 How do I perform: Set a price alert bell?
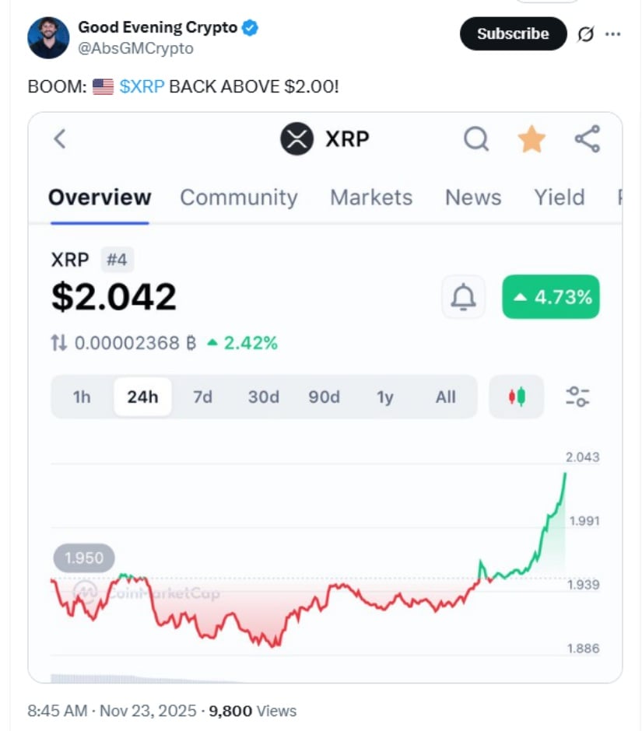click(464, 296)
